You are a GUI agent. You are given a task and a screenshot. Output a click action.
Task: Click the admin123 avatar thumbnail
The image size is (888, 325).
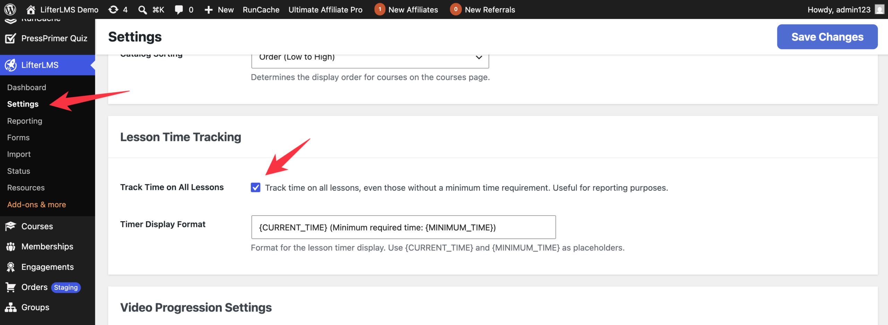(879, 9)
